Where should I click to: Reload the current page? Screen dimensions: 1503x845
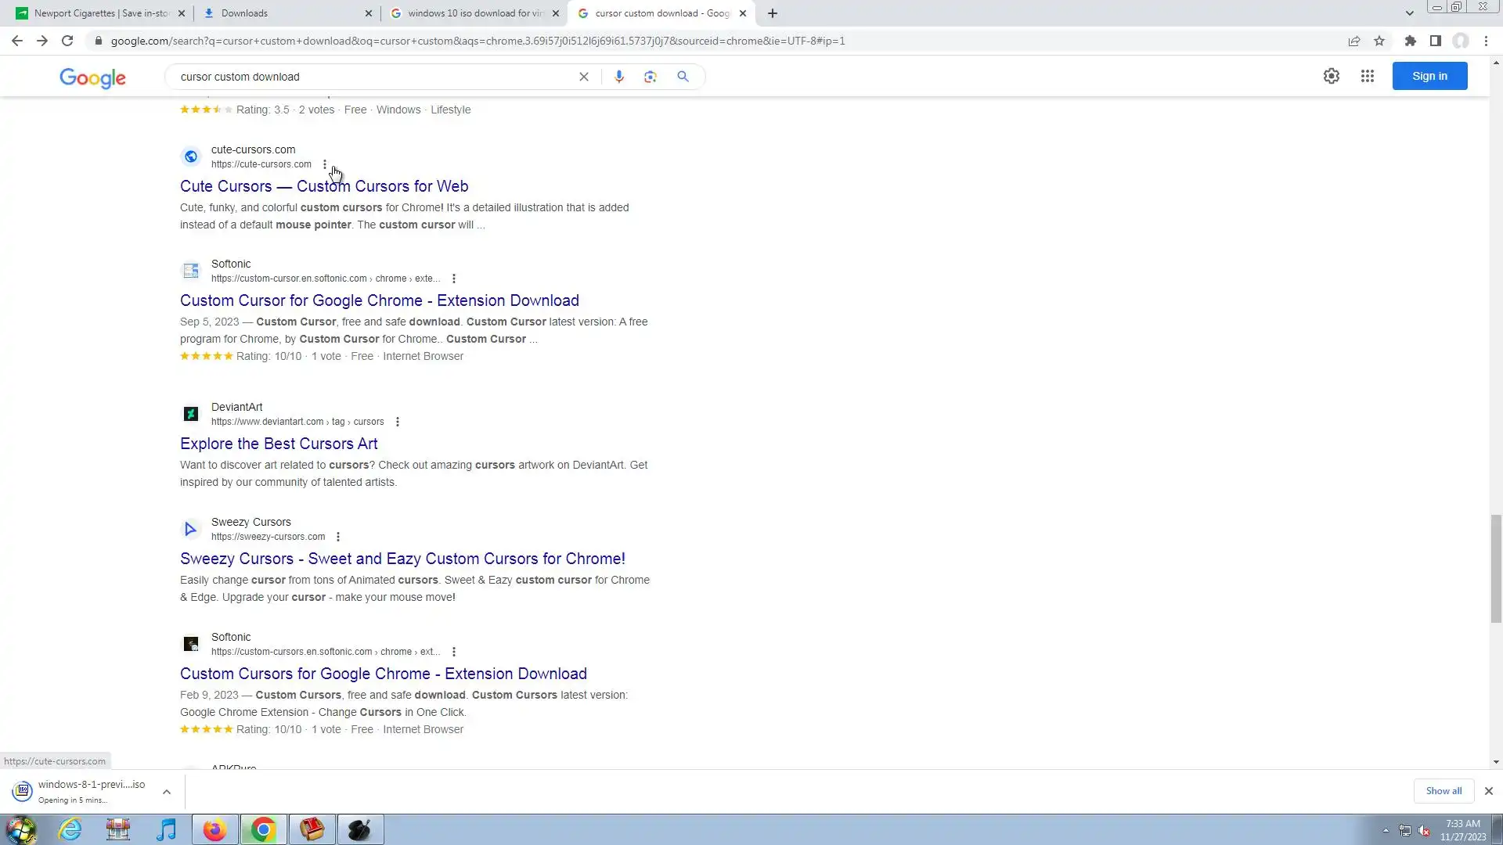67,41
